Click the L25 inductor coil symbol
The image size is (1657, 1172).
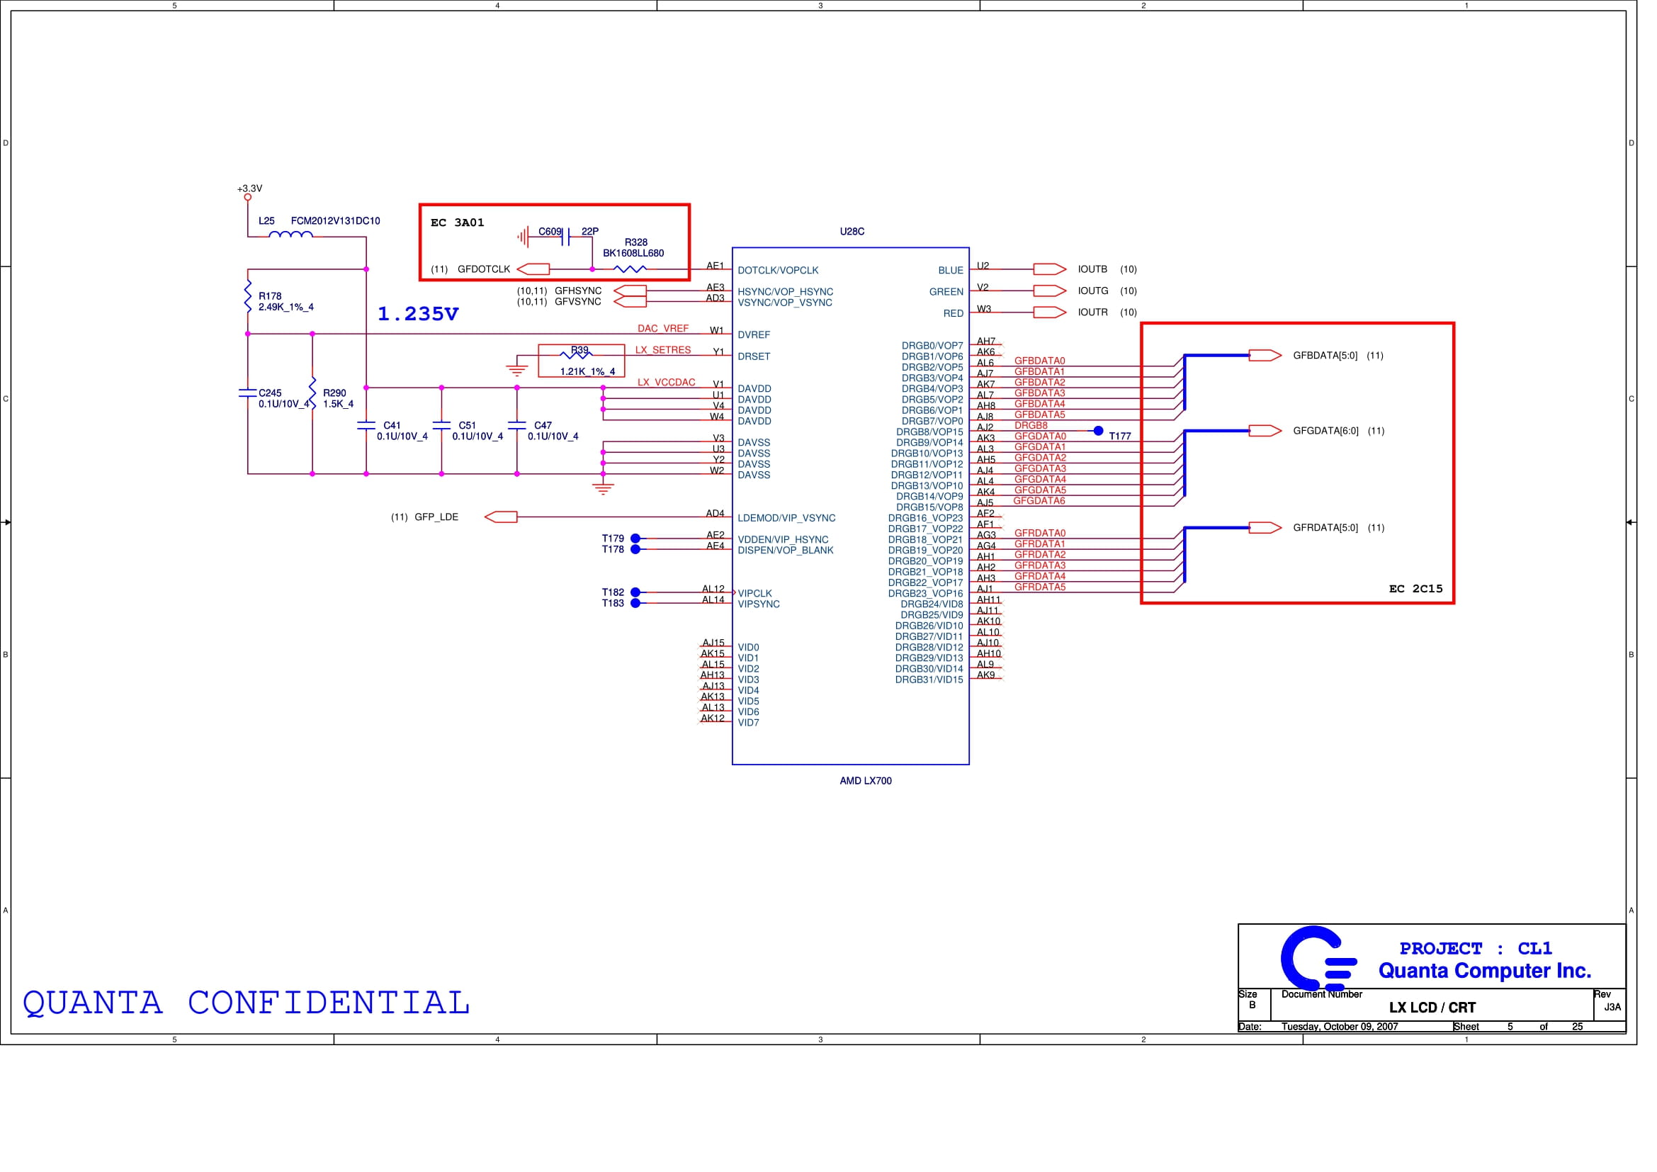(291, 235)
